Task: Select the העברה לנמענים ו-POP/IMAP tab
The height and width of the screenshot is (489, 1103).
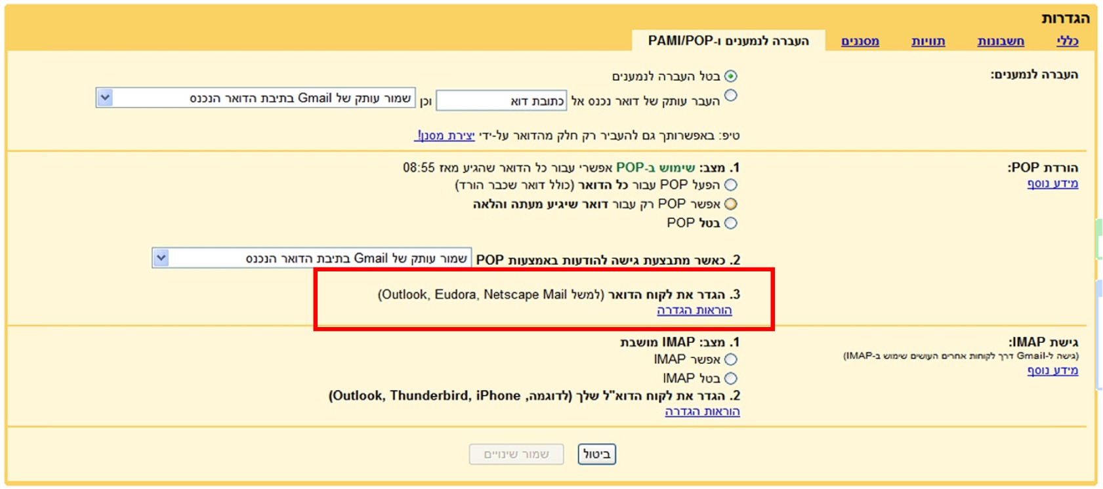Action: 728,41
